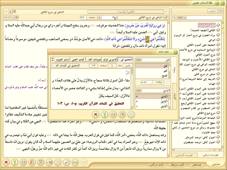This screenshot has height=170, width=227.
Task: Switch to the جستجو bottom tab
Action: pyautogui.click(x=197, y=164)
